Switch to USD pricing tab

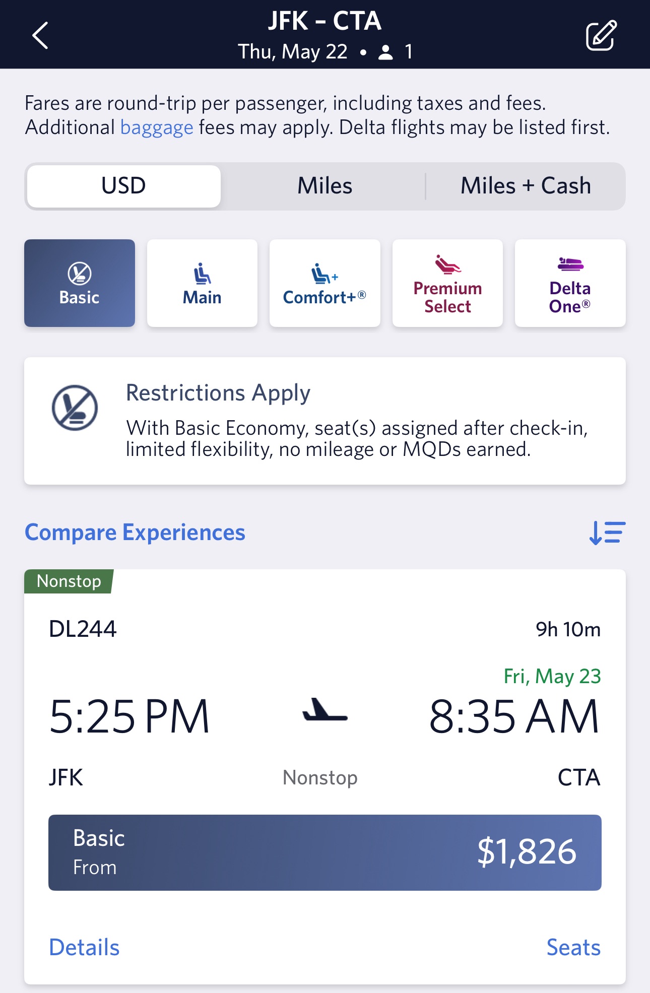(124, 186)
